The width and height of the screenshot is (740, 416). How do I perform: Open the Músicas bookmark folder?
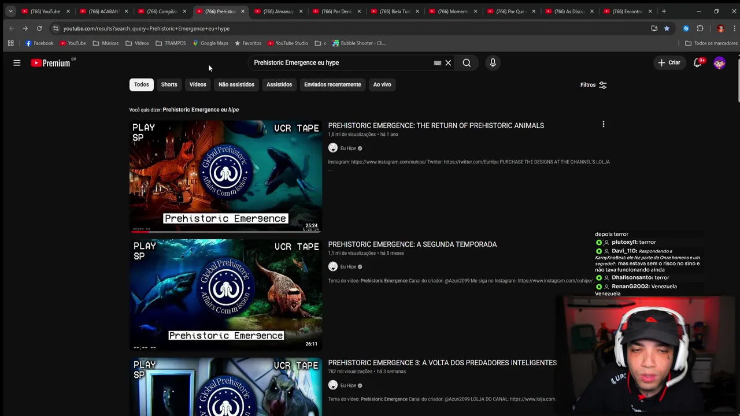tap(106, 43)
